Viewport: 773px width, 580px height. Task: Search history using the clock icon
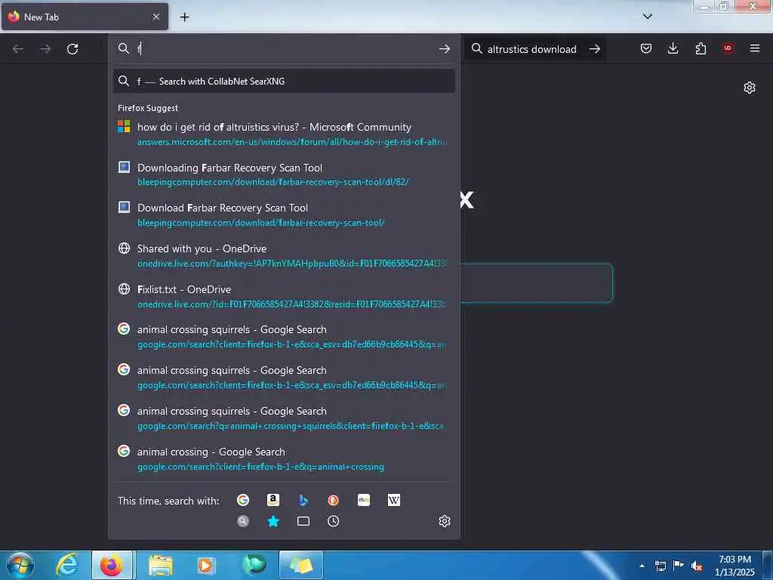[333, 521]
